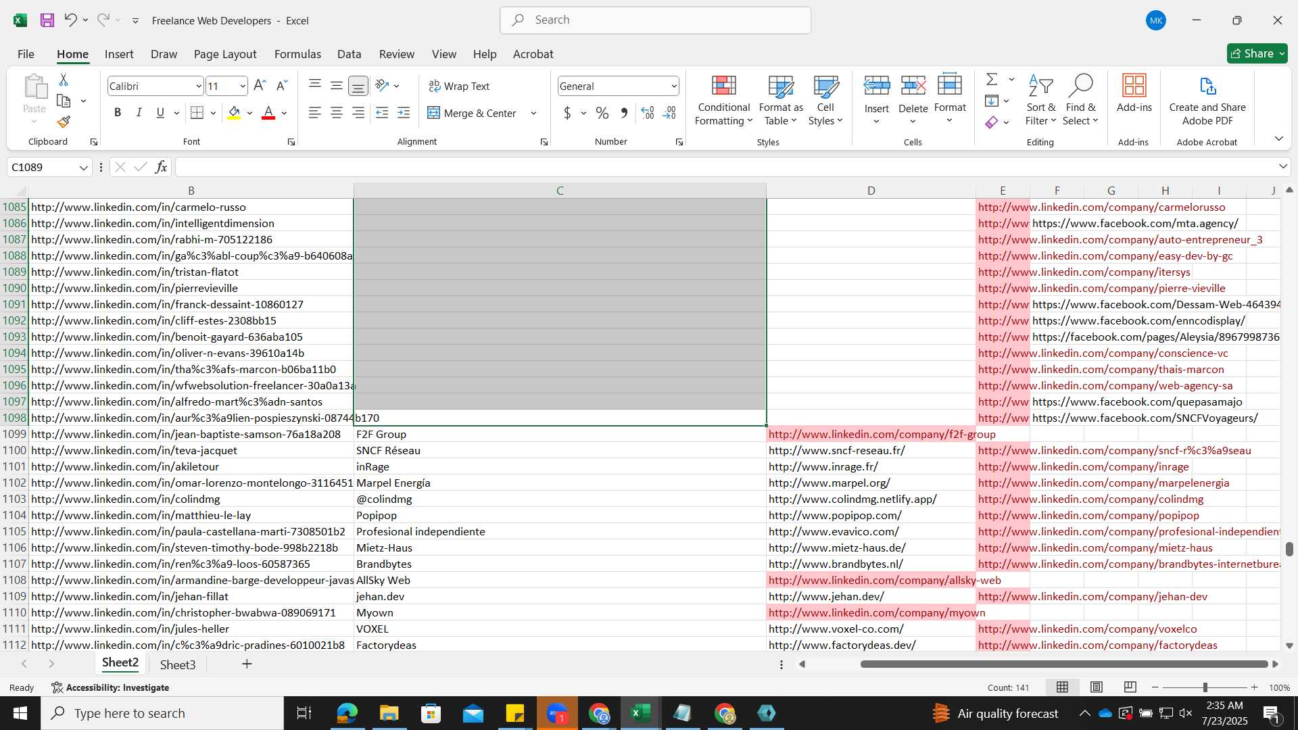The image size is (1298, 730).
Task: Decrease font size with the smaller A
Action: pyautogui.click(x=282, y=86)
